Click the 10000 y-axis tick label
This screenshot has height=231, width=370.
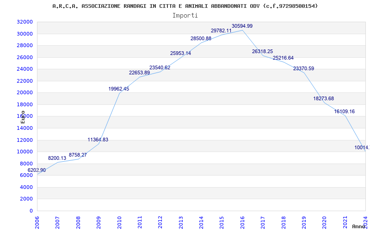(x=25, y=152)
